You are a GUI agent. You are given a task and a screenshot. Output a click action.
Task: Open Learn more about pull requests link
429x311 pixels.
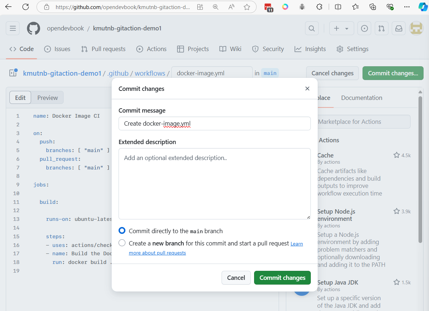point(157,253)
